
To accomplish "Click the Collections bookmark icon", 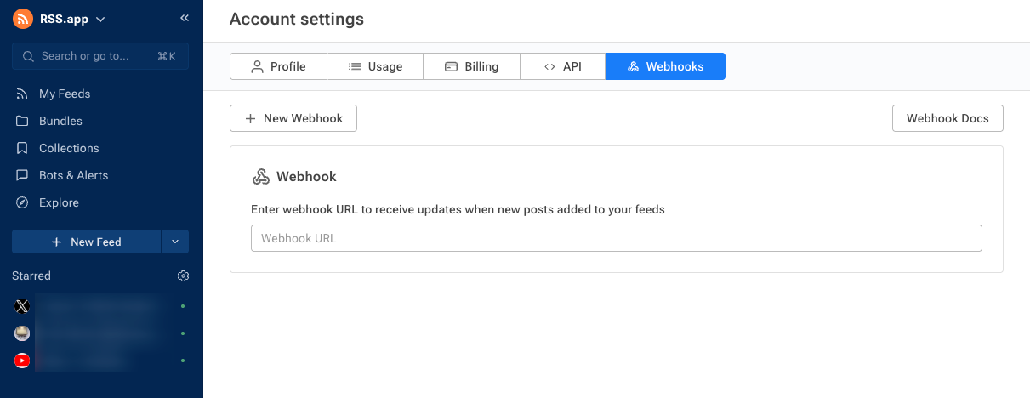I will click(x=22, y=148).
